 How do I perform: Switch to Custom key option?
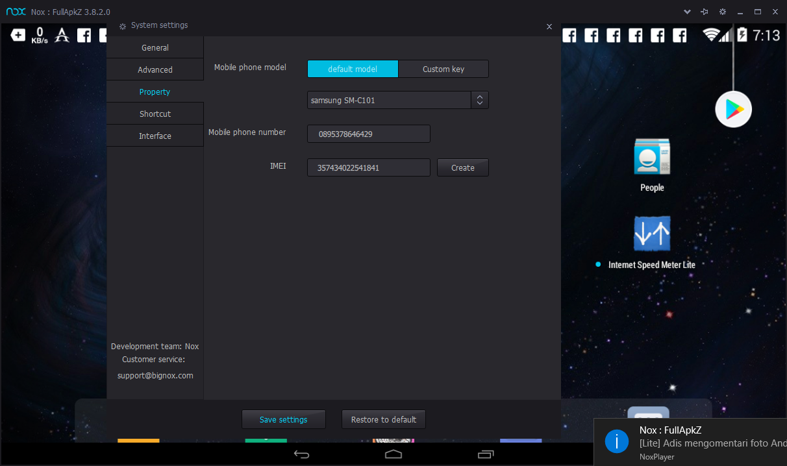pyautogui.click(x=443, y=69)
